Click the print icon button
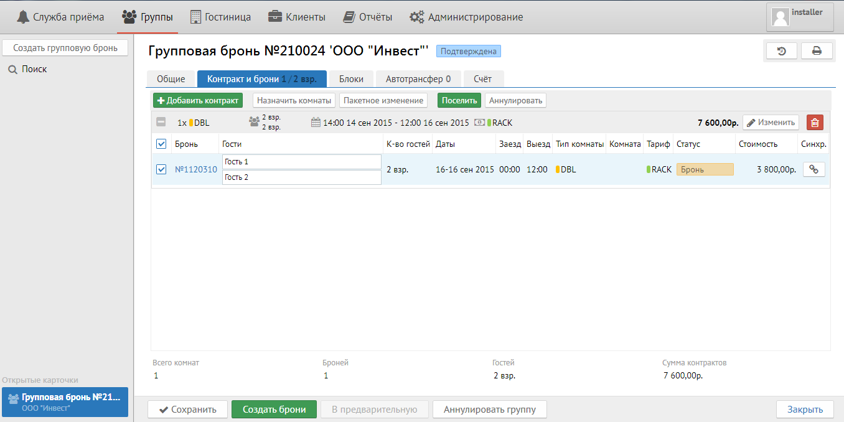This screenshot has height=422, width=844. (817, 51)
